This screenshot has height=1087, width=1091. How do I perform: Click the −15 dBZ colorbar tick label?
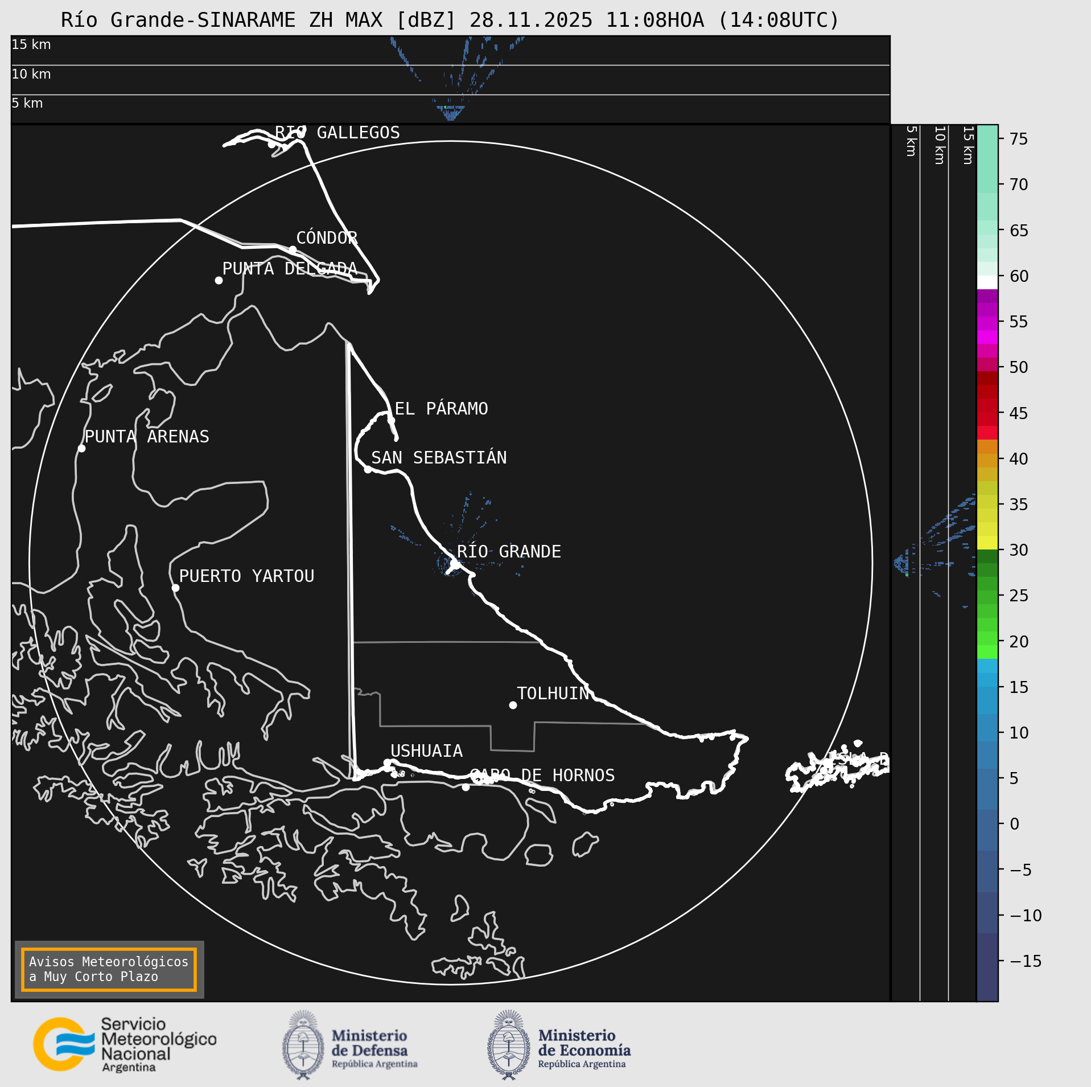tap(1026, 962)
